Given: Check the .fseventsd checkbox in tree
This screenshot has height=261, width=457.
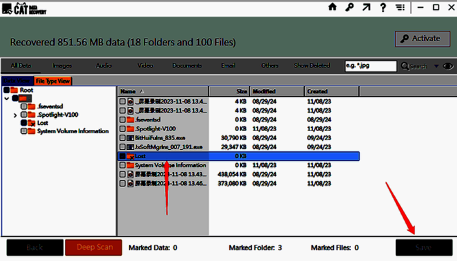Looking at the screenshot, I should [24, 107].
